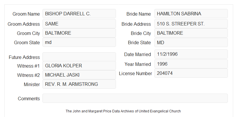Viewport: 234px width, 117px height.
Task: Select the Bride Name field
Action: [191, 14]
